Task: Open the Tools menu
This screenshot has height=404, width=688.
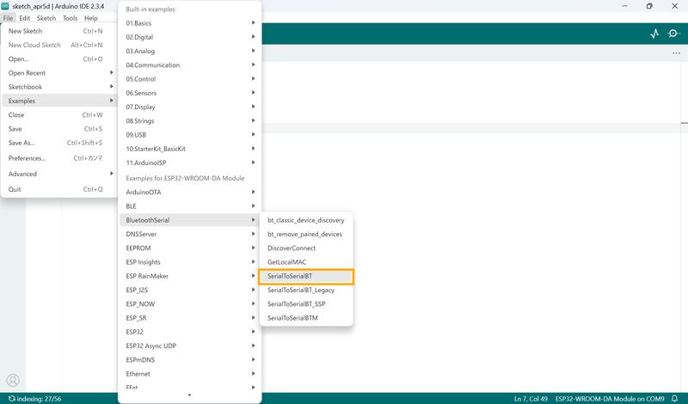Action: point(70,18)
